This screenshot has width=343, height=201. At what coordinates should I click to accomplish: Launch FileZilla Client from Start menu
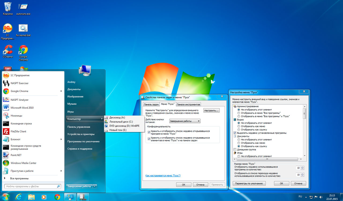point(18,131)
